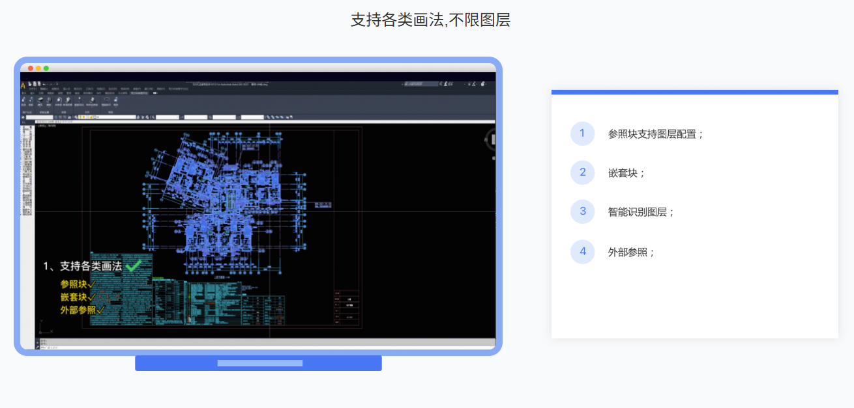
Task: Click the AutoCAD "A" application logo
Action: [x=23, y=85]
